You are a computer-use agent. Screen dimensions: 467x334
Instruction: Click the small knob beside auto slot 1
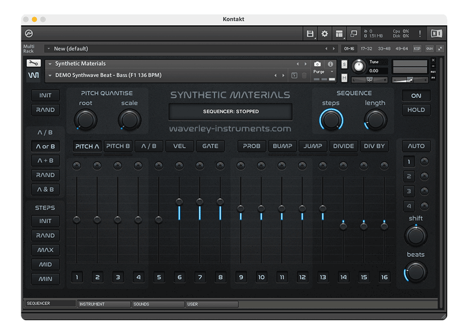(x=424, y=162)
